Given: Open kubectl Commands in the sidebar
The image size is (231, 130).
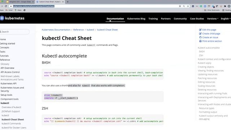Looking at the screenshot, I should click(x=11, y=123).
